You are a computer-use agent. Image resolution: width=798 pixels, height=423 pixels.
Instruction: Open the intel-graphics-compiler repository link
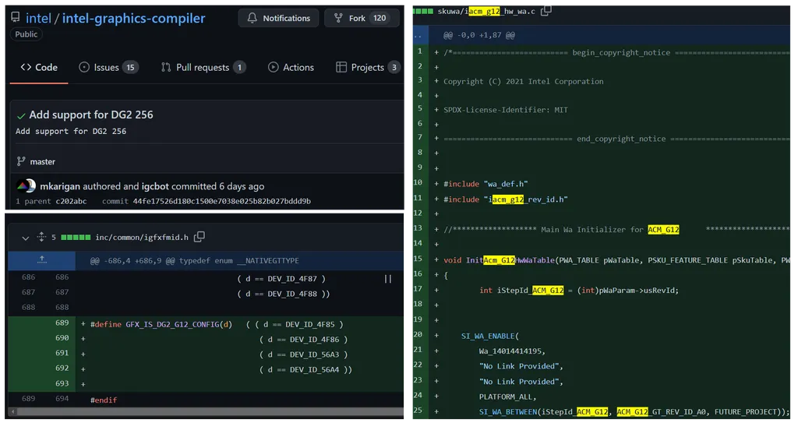(133, 18)
